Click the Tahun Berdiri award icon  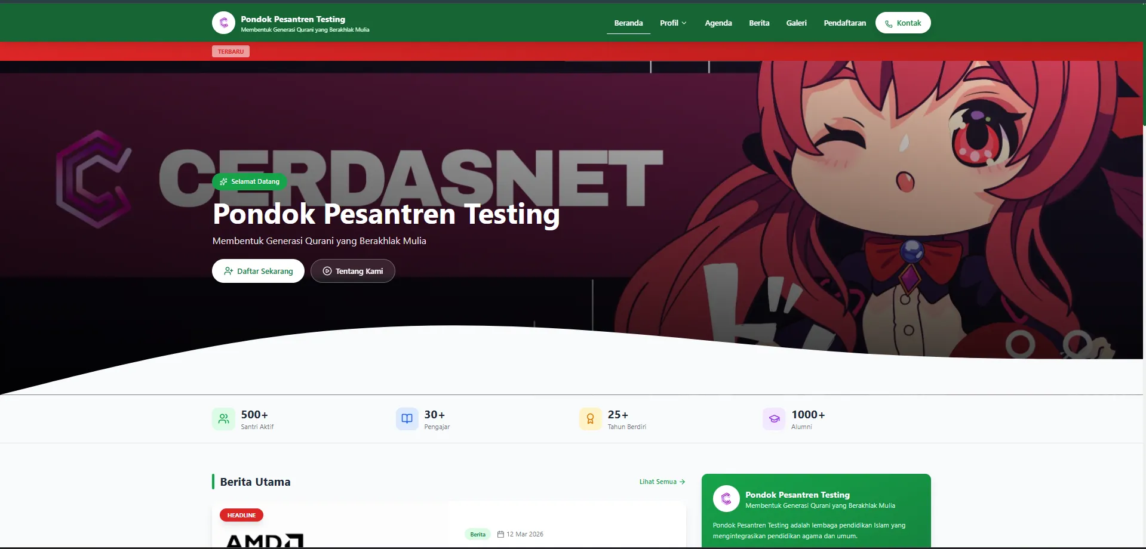tap(590, 419)
